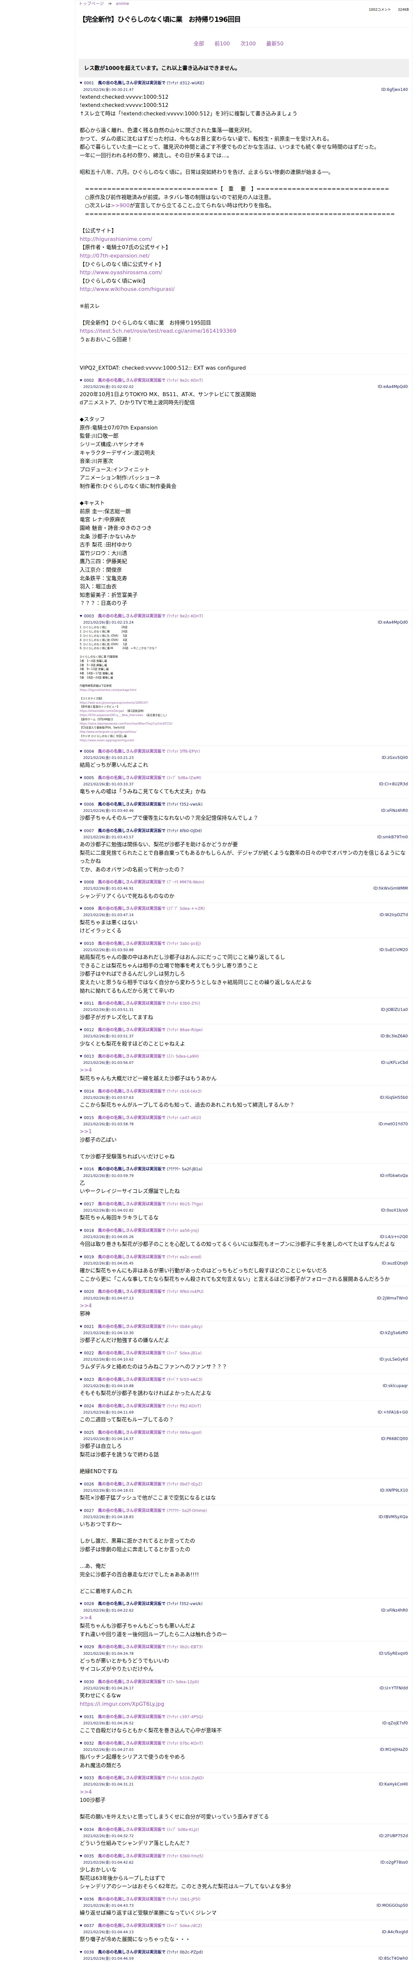Open the i.imgur.com/XpGT6Ly.jpg image link

122,1704
